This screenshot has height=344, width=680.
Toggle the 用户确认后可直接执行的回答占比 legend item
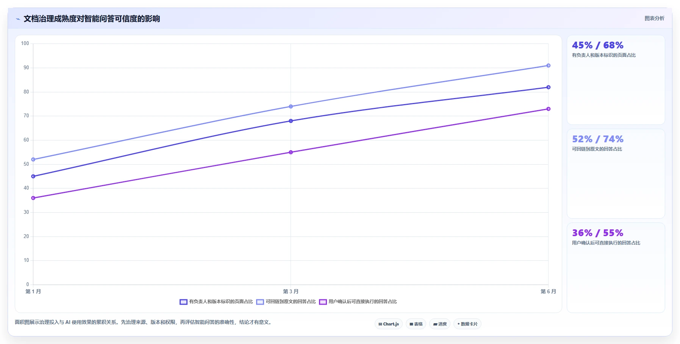358,302
